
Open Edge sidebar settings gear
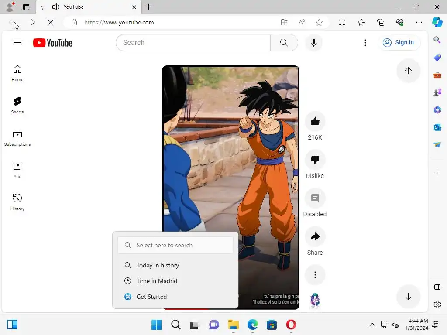(437, 304)
